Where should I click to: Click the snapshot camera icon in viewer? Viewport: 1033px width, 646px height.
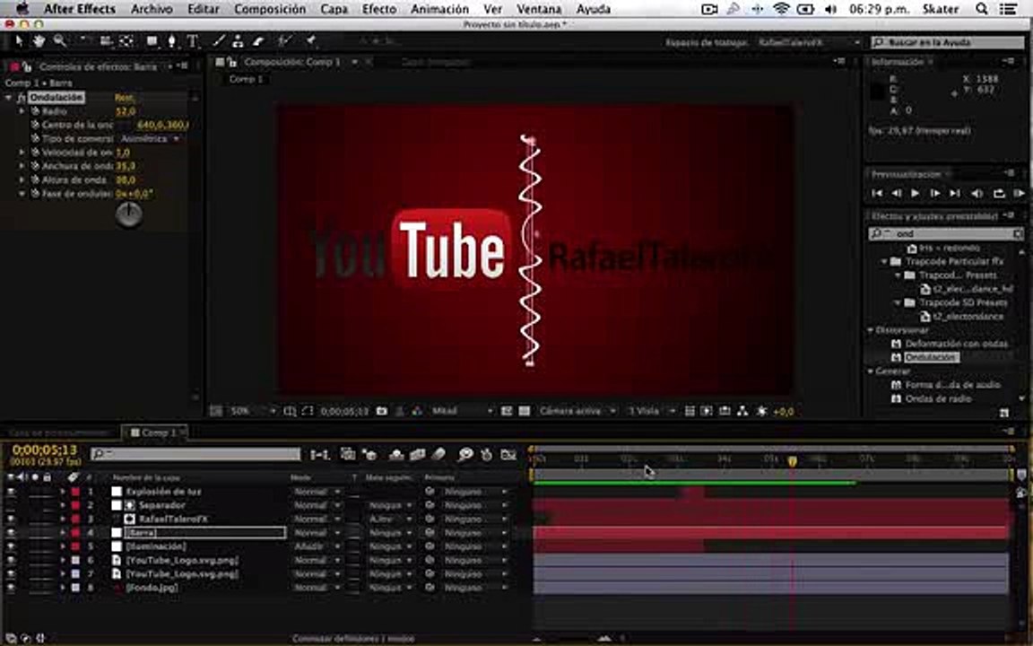[381, 411]
